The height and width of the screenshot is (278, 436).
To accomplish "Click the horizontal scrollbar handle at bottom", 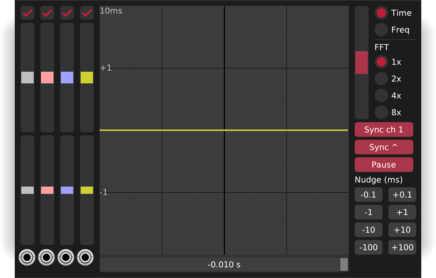I will 344,264.
